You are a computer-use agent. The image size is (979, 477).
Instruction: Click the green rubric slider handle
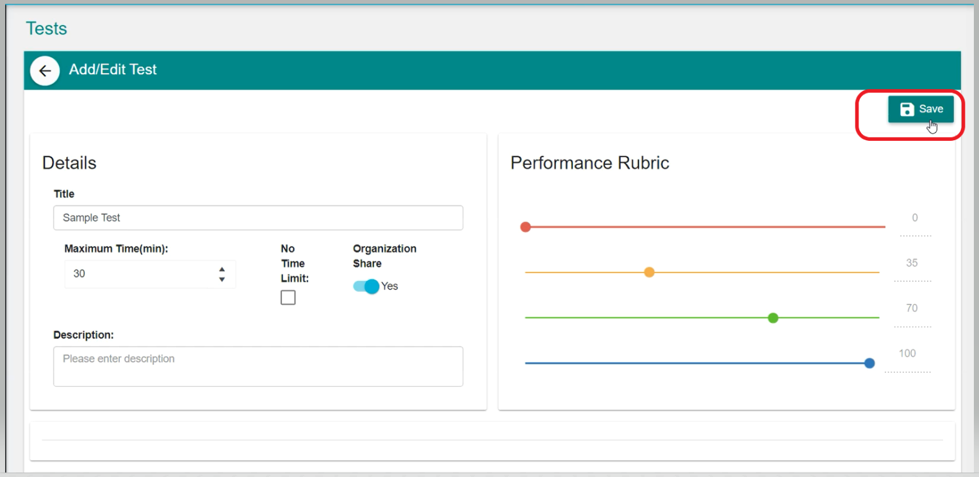[773, 318]
